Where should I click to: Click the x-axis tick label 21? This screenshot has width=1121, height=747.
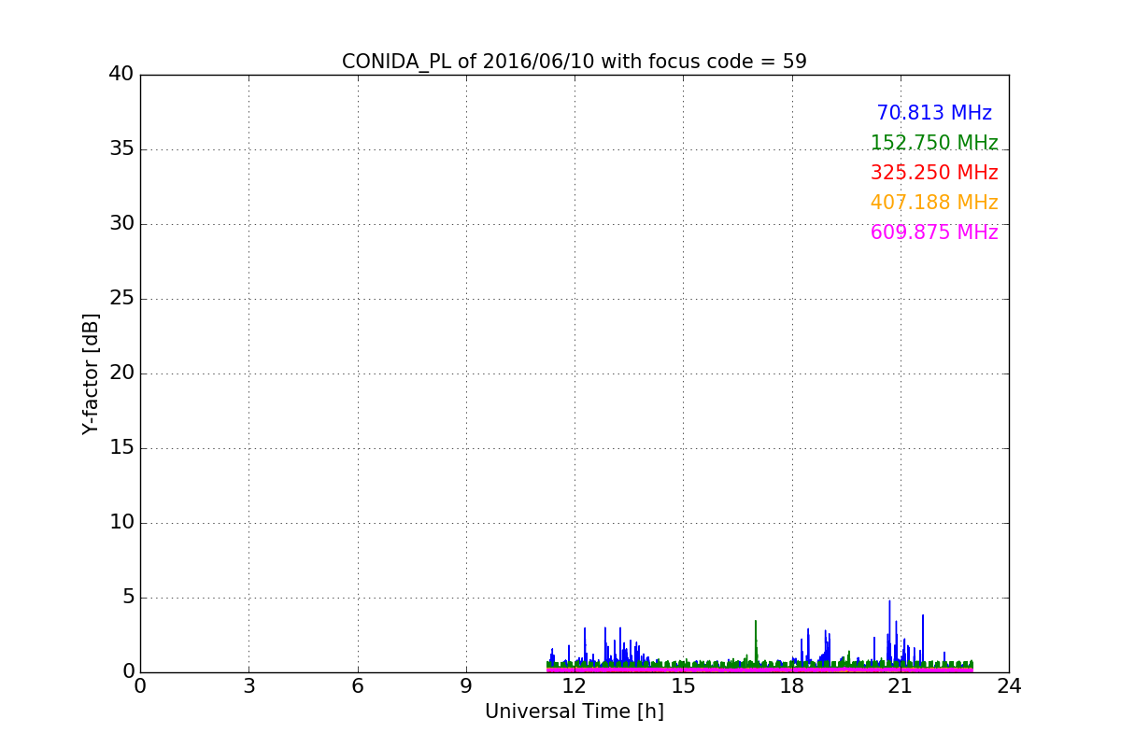pos(901,686)
